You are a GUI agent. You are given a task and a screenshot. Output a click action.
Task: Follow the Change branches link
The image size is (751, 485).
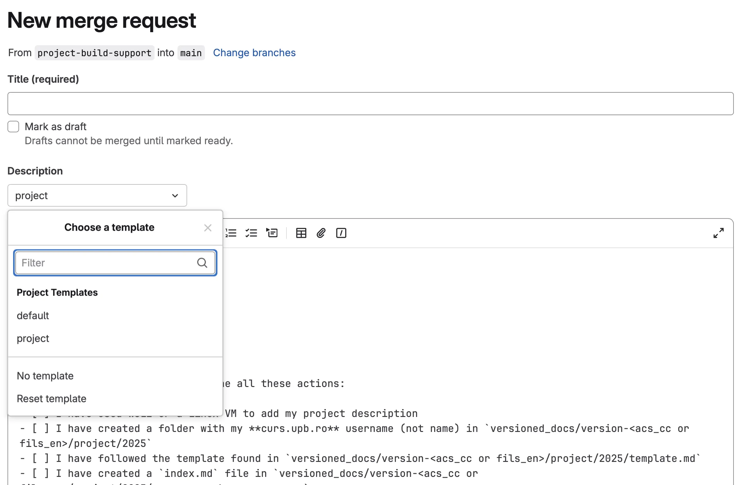click(x=254, y=53)
